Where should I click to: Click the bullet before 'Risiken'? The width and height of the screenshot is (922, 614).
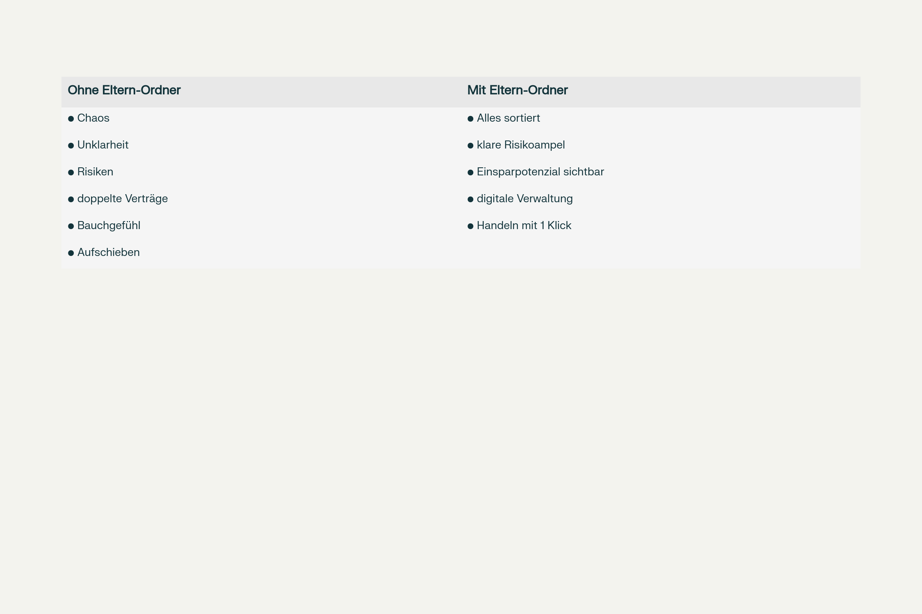pyautogui.click(x=71, y=173)
